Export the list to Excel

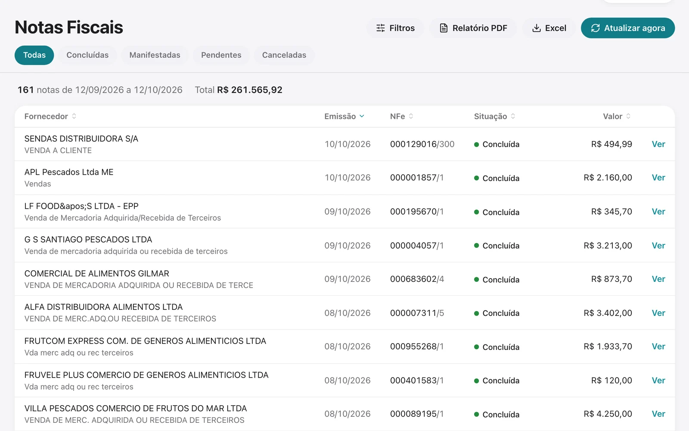point(549,28)
